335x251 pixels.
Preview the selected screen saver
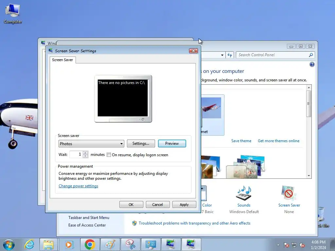click(172, 143)
